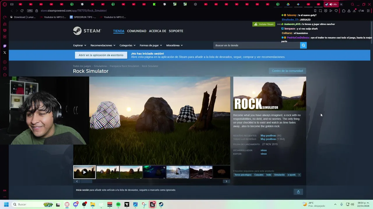Open Steam app from the taskbar

(x=161, y=204)
